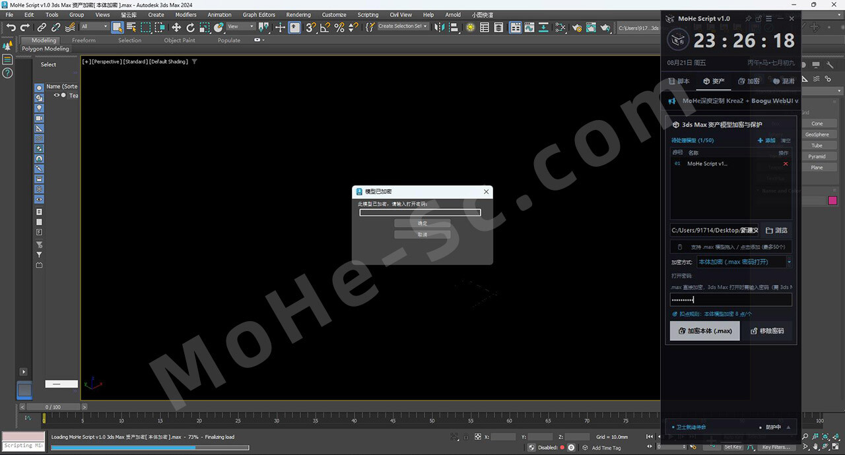
Task: Remove MoHe Script v1 row with red X
Action: point(785,164)
